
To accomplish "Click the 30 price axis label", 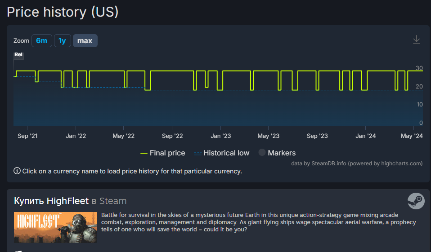I will 419,68.
